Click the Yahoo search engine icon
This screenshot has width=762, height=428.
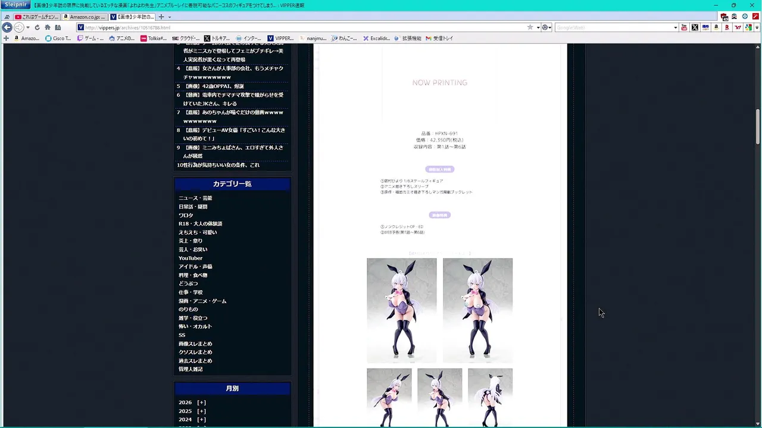(738, 27)
